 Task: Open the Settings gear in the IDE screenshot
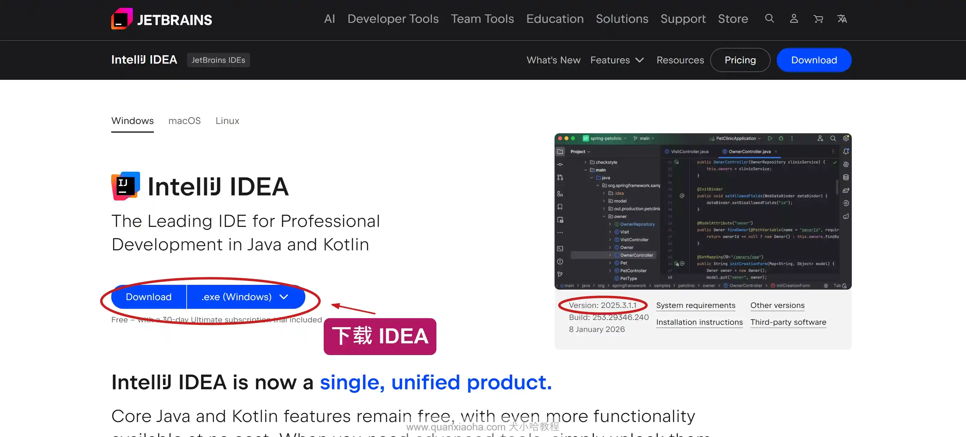846,138
